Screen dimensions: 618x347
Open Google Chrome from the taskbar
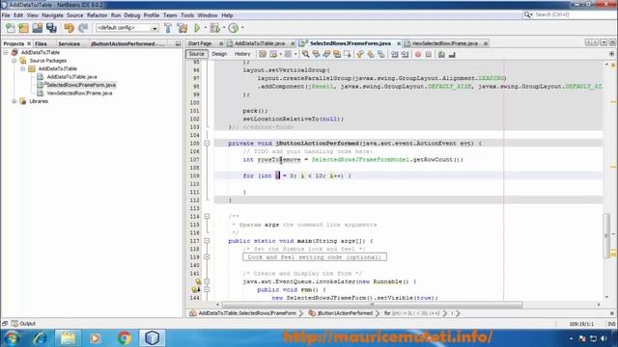tap(125, 338)
